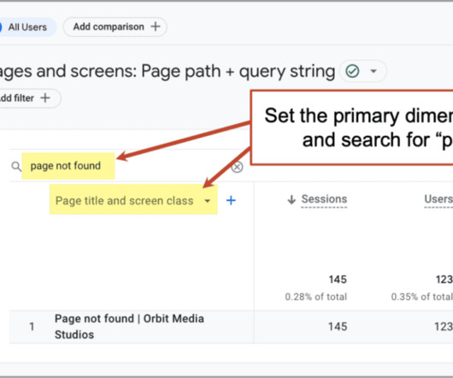Image resolution: width=453 pixels, height=378 pixels.
Task: Sort by the Users column header
Action: [438, 199]
